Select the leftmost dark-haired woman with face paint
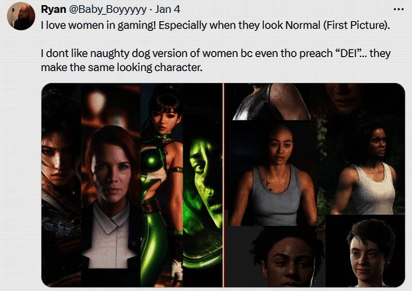The image size is (412, 291). click(x=61, y=184)
